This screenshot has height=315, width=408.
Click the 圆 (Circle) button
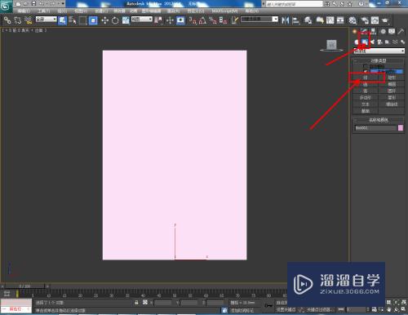tap(366, 84)
